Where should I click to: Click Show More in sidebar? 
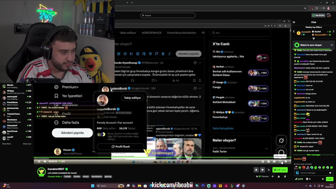tap(7, 144)
